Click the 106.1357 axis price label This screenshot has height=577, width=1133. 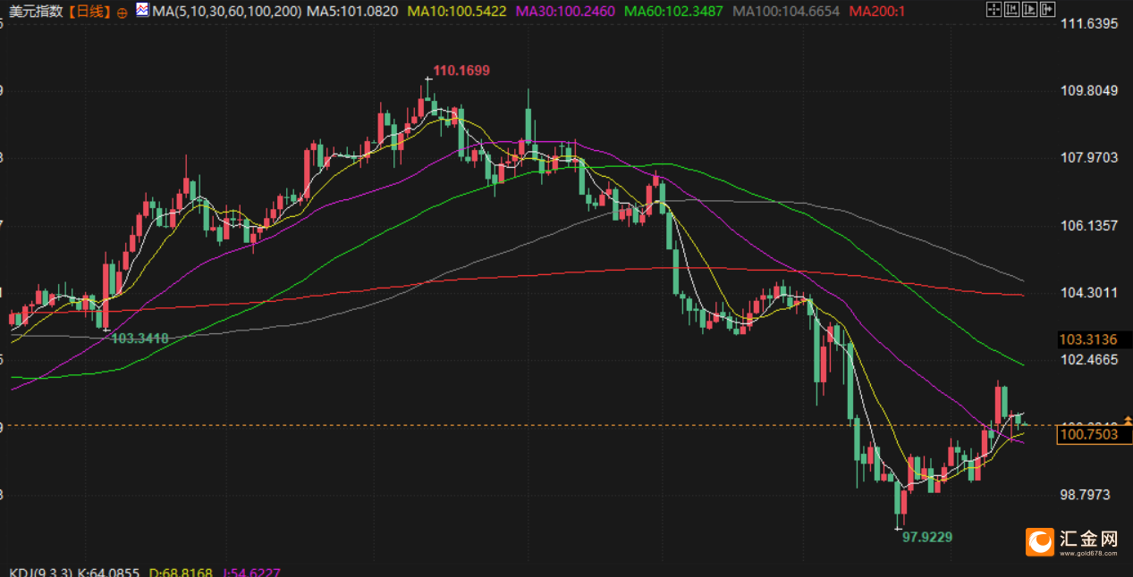pos(1089,225)
